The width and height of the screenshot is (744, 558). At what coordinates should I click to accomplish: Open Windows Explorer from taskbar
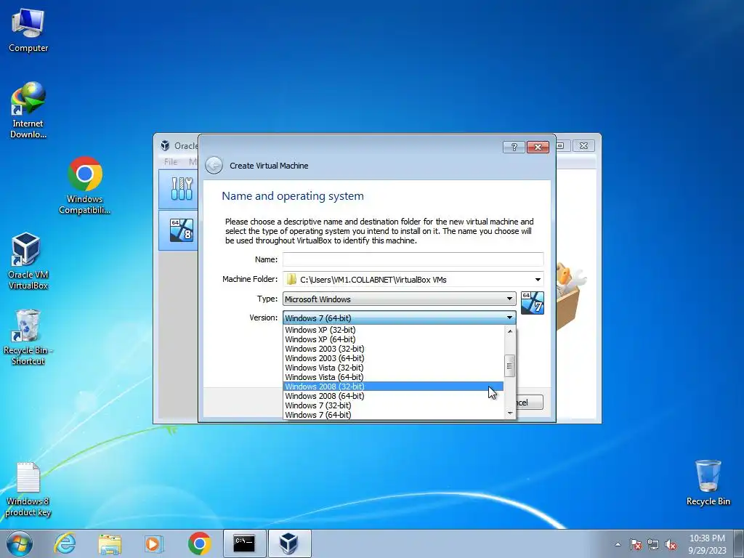tap(110, 543)
